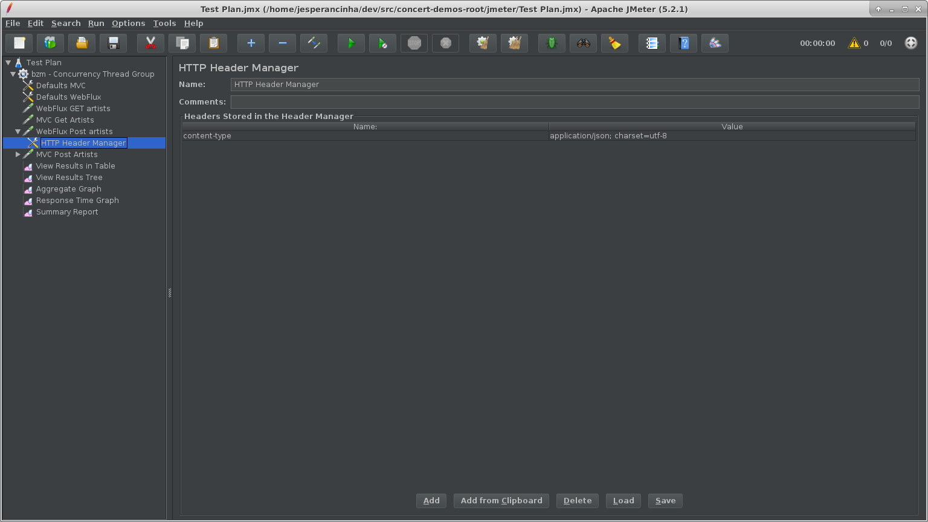Select the application/json charset value cell
Viewport: 928px width, 522px height.
(x=732, y=136)
